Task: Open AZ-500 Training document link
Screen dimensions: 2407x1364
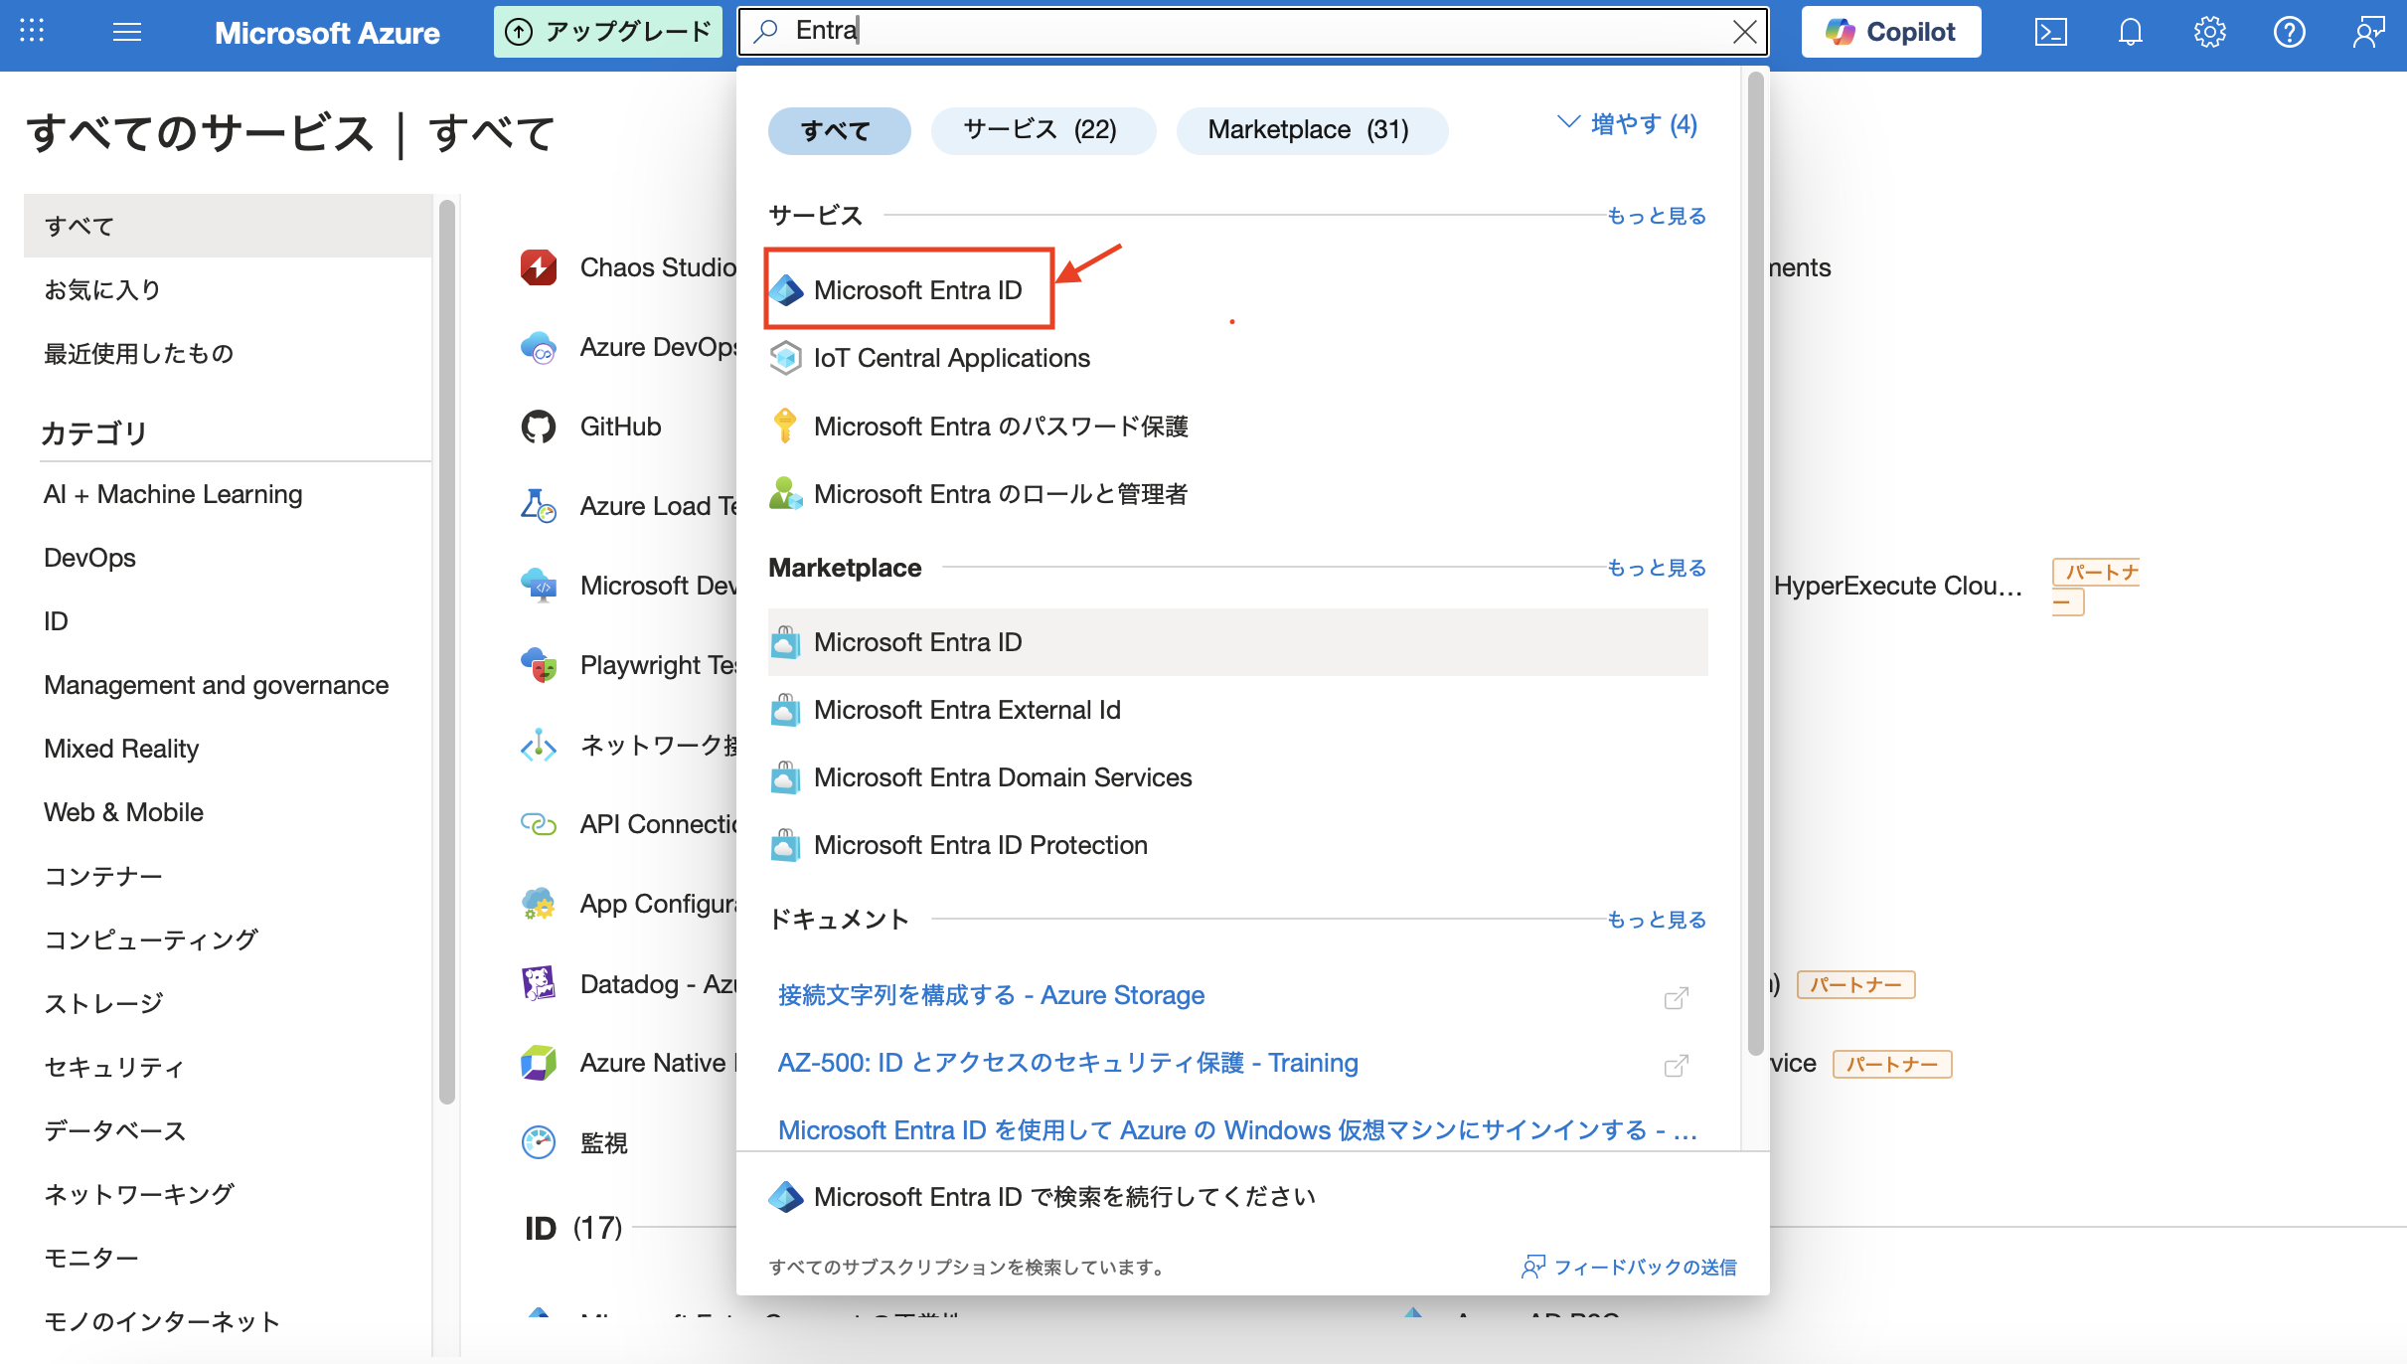Action: (x=1067, y=1063)
